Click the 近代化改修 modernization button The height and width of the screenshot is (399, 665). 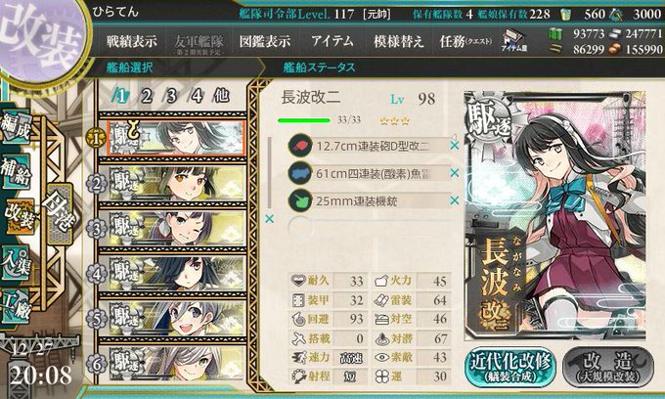click(510, 368)
